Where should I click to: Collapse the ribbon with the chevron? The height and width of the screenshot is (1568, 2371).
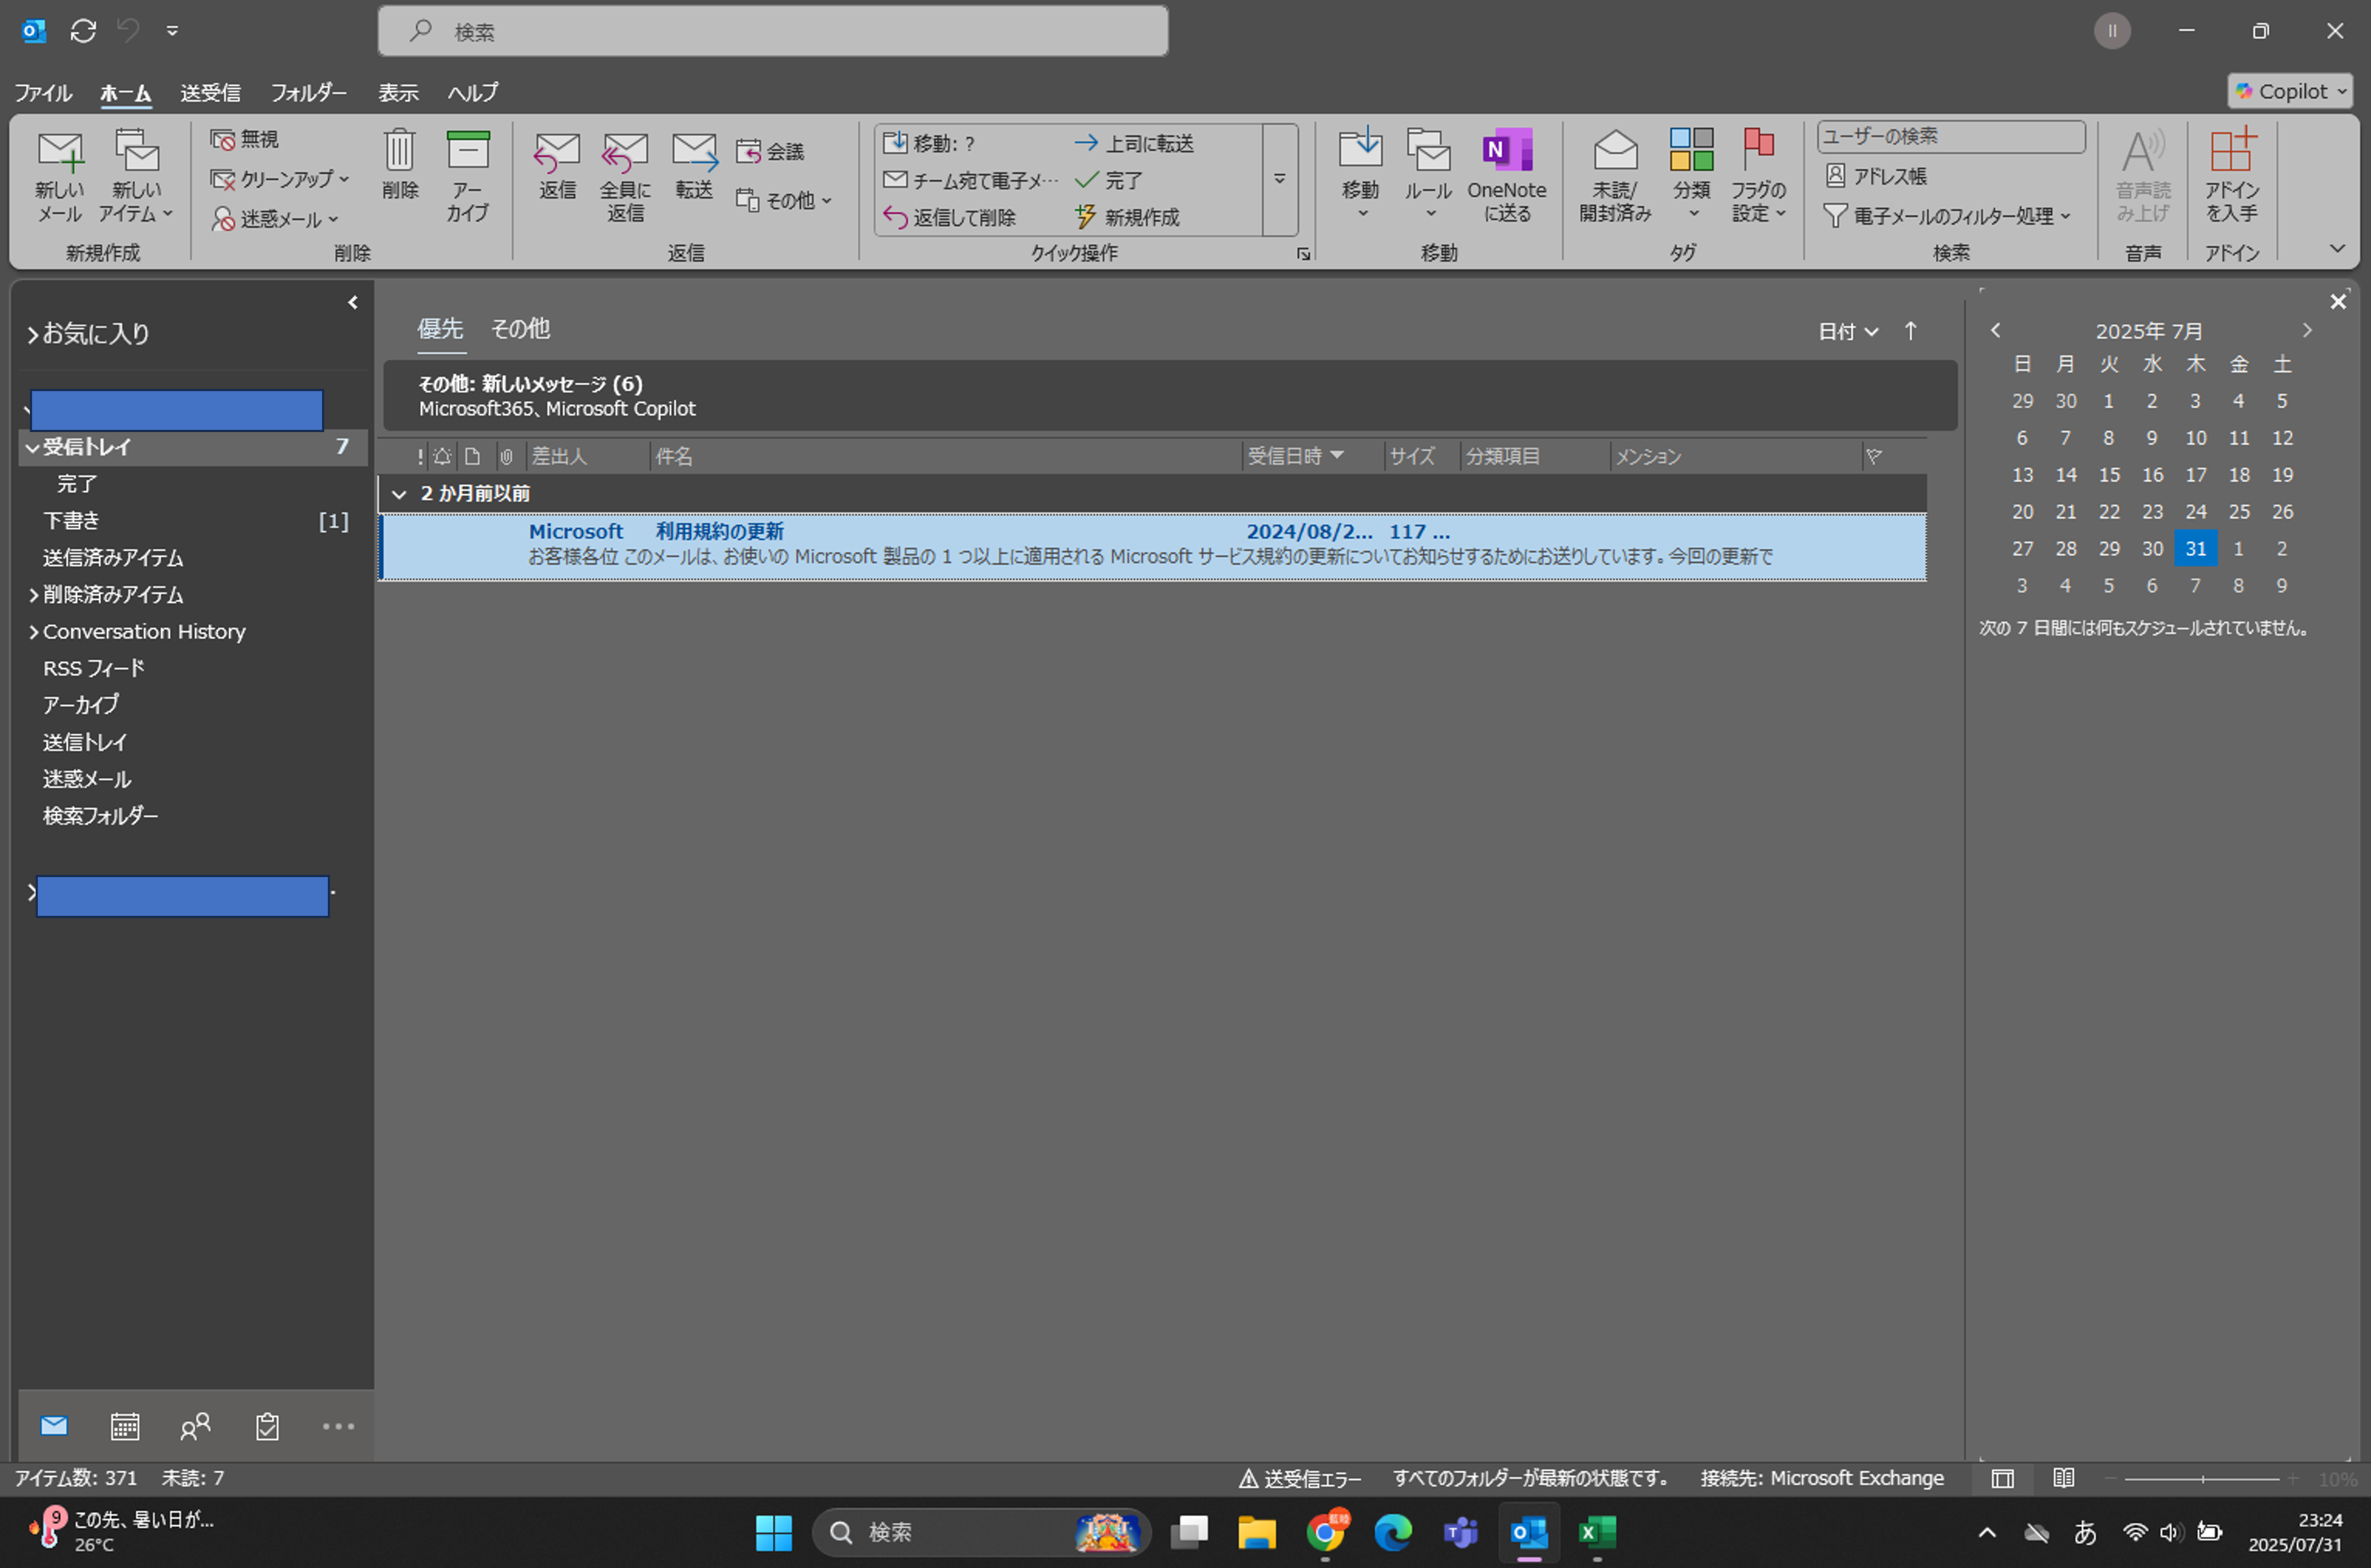click(2337, 248)
